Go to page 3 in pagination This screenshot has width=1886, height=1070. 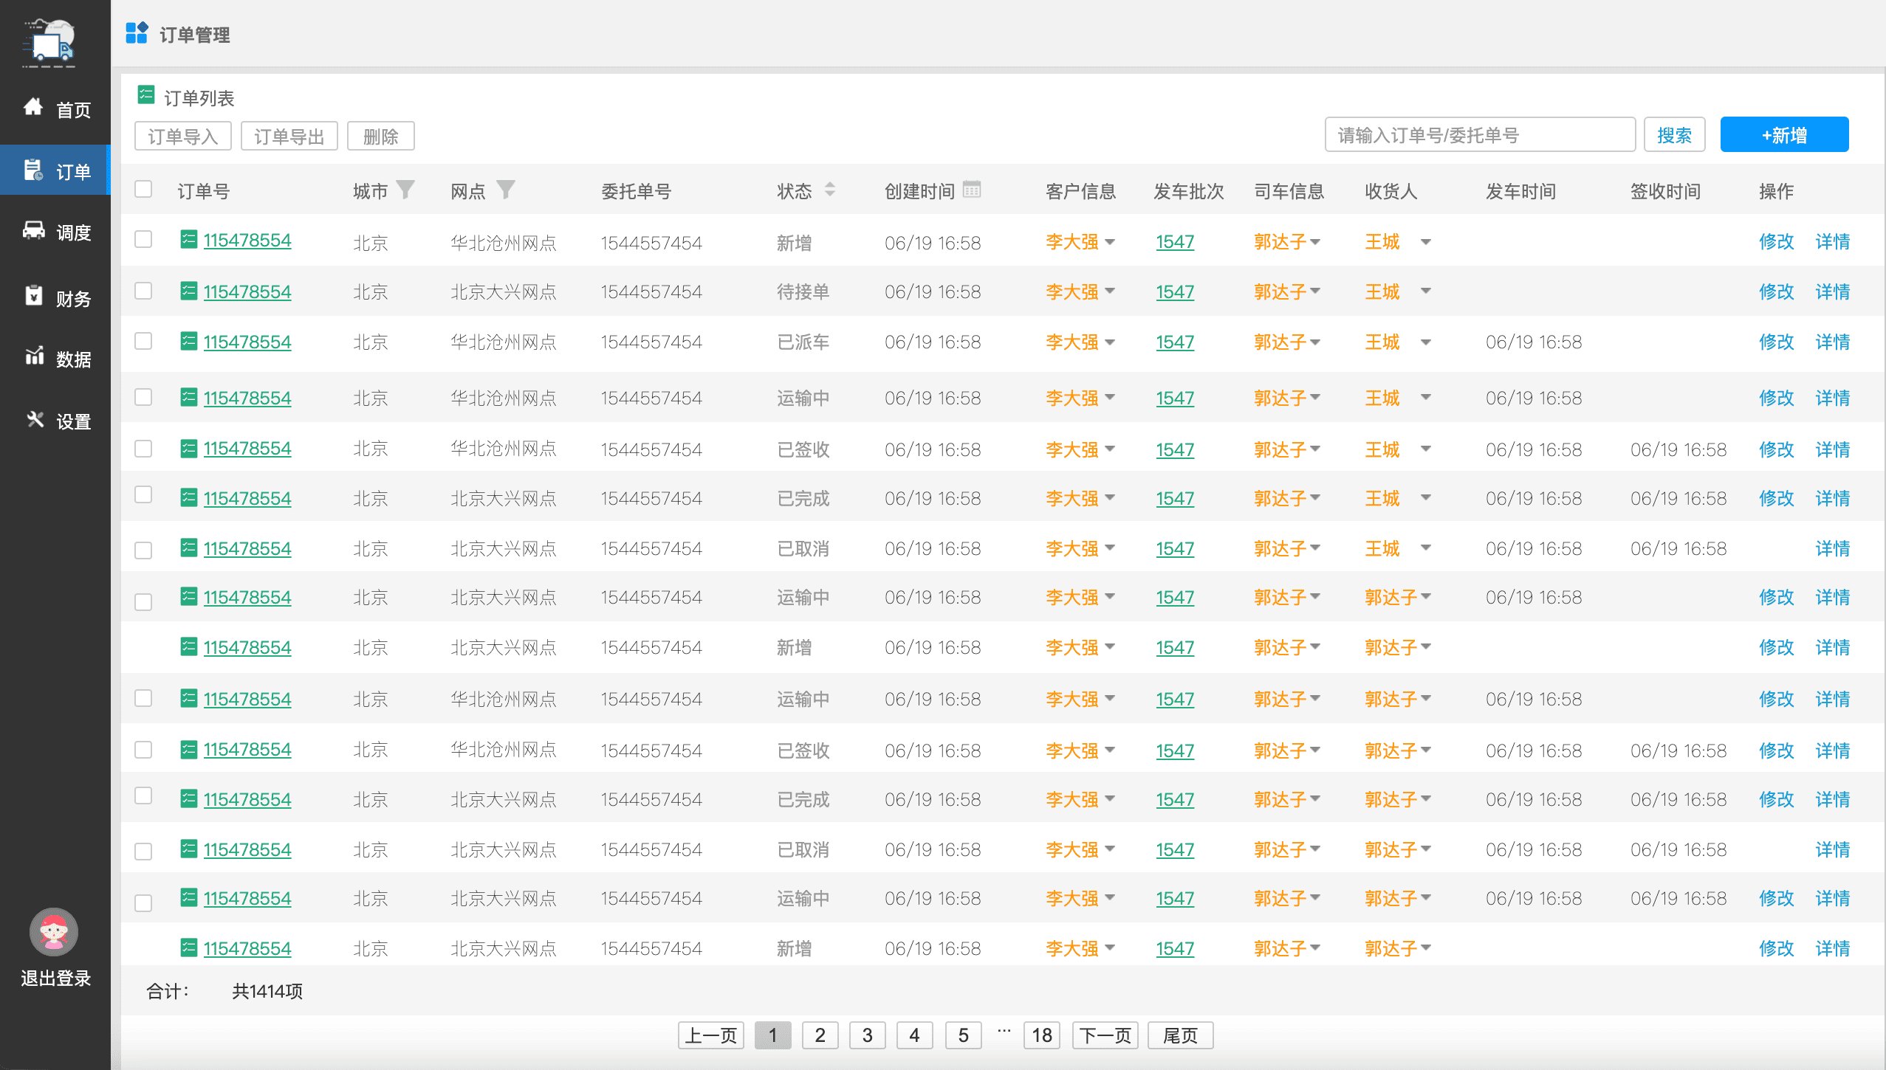(867, 1035)
